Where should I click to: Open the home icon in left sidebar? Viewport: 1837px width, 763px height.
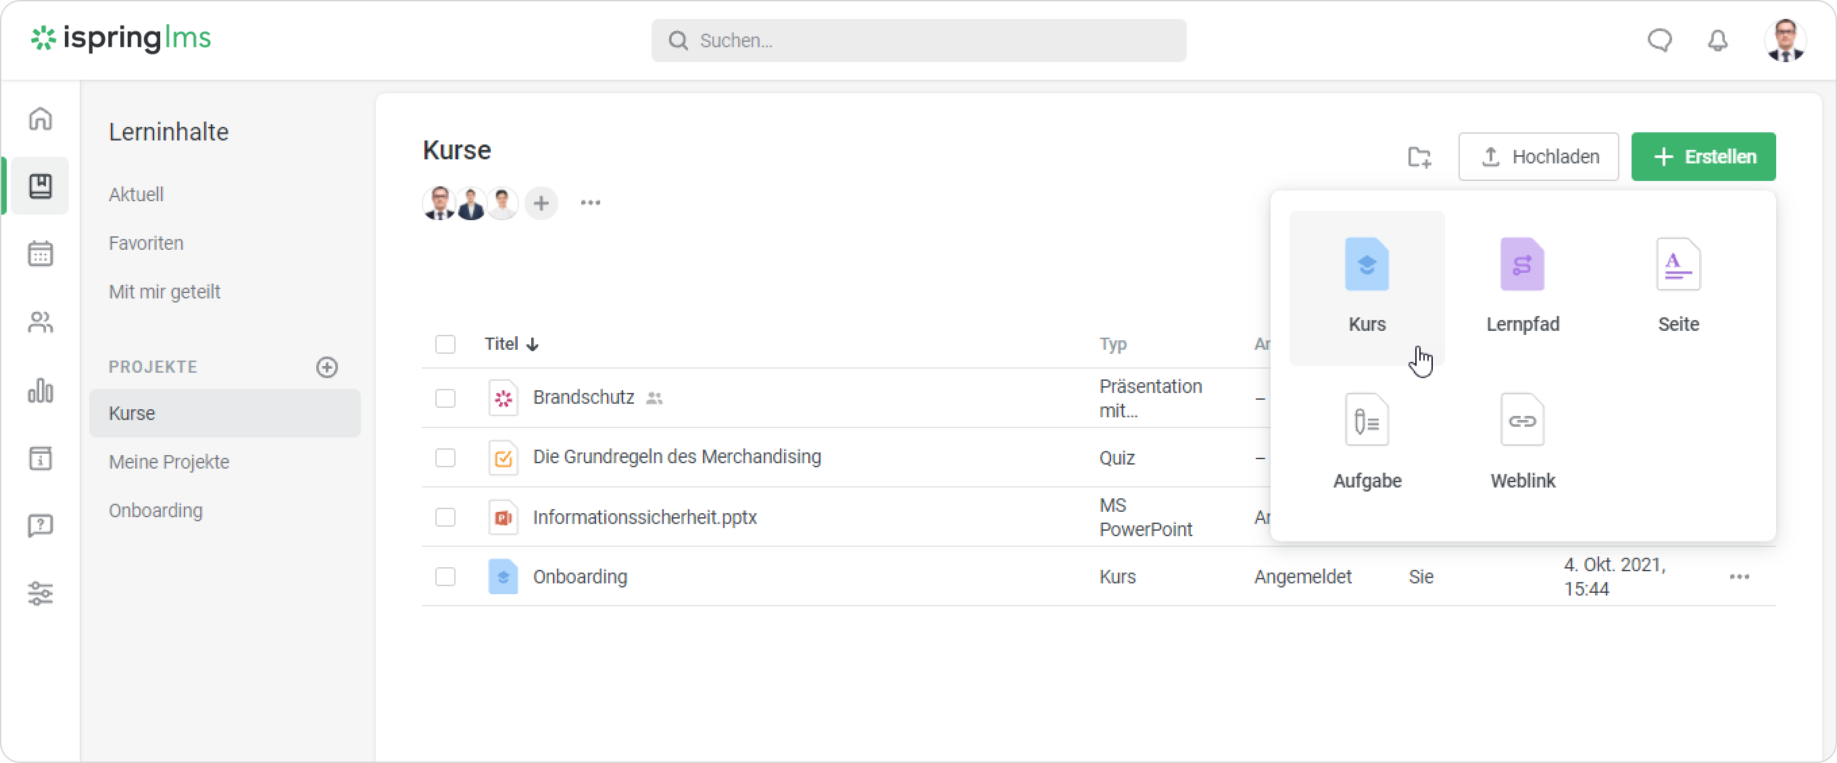41,118
